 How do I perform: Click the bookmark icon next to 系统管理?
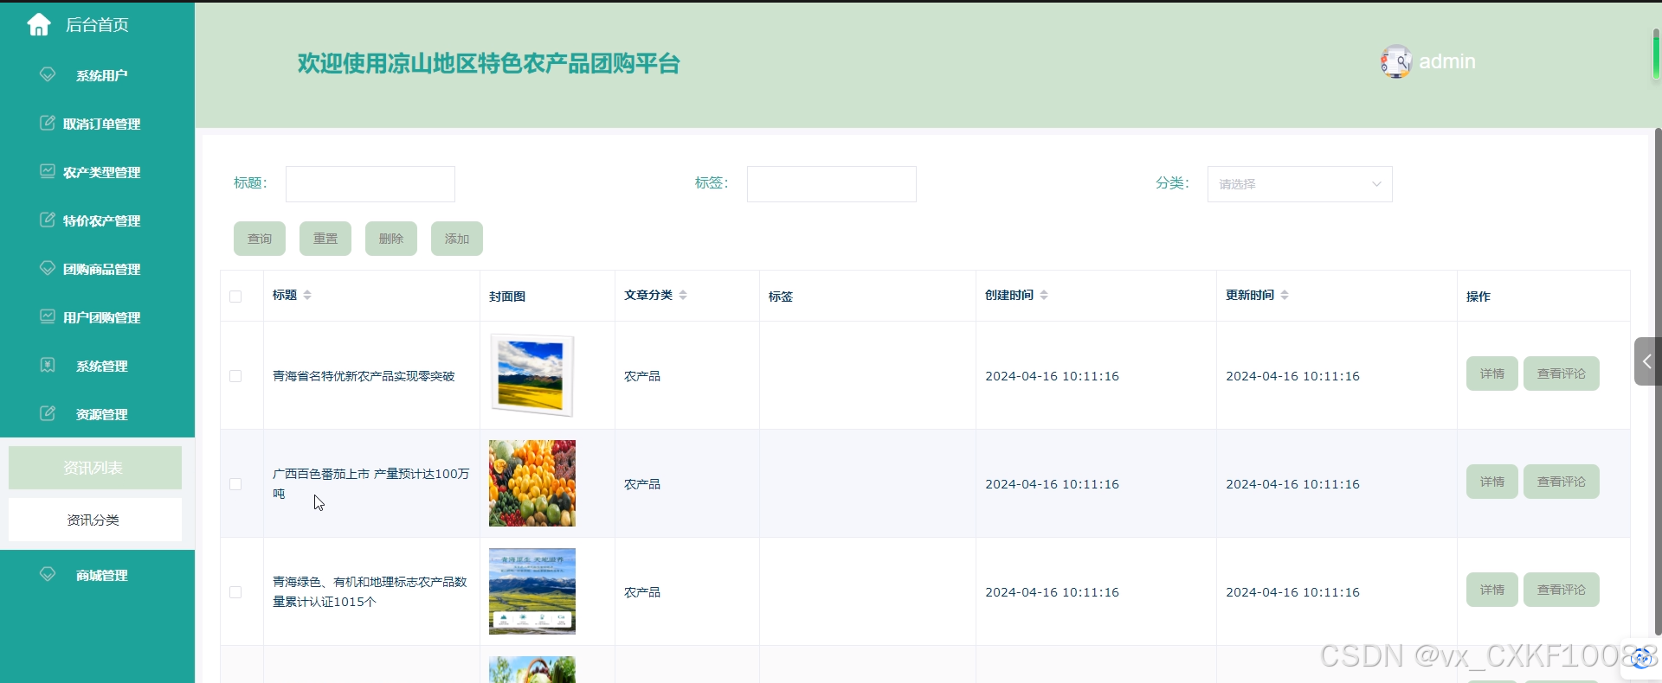48,365
